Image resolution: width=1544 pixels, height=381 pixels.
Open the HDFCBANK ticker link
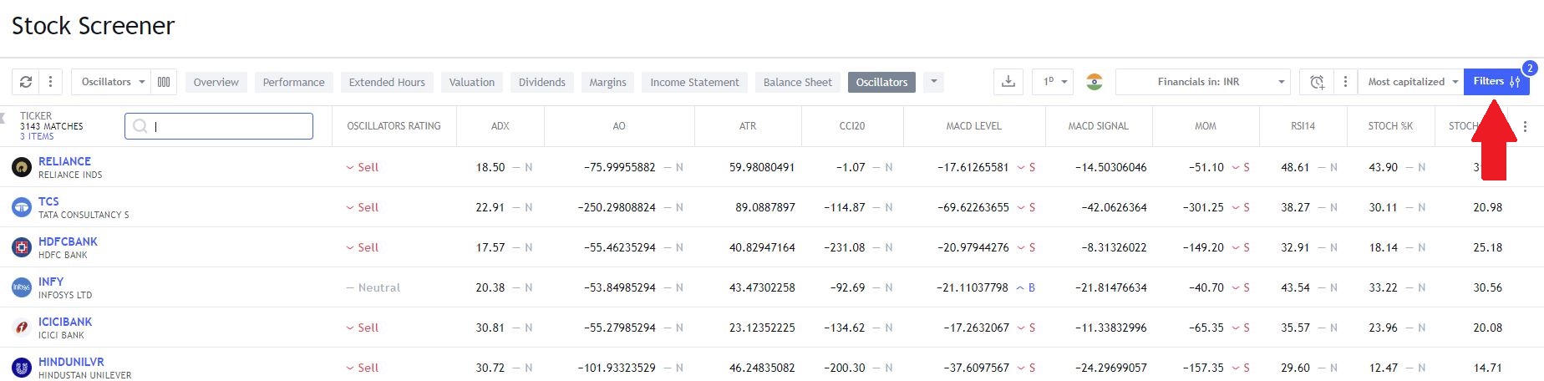pyautogui.click(x=68, y=241)
